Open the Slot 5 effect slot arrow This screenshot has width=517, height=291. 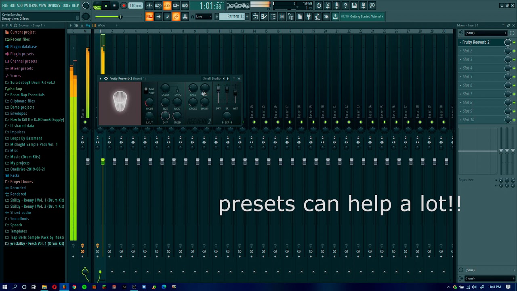[x=460, y=76]
